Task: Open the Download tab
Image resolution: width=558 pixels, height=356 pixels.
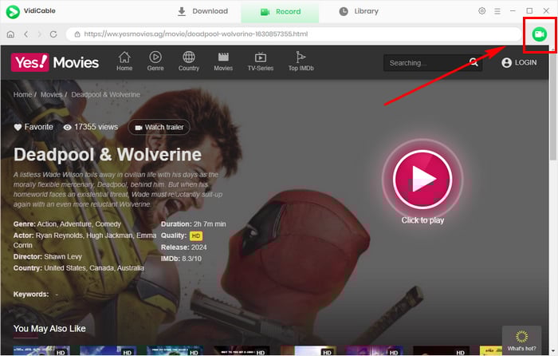Action: 202,11
